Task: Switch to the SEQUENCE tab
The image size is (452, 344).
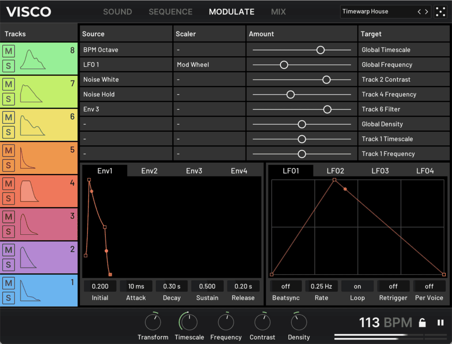Action: point(170,12)
